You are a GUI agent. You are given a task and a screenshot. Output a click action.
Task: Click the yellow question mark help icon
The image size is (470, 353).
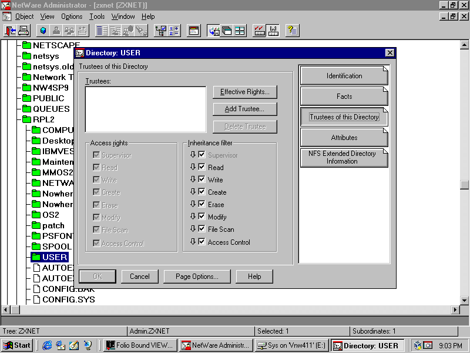292,31
